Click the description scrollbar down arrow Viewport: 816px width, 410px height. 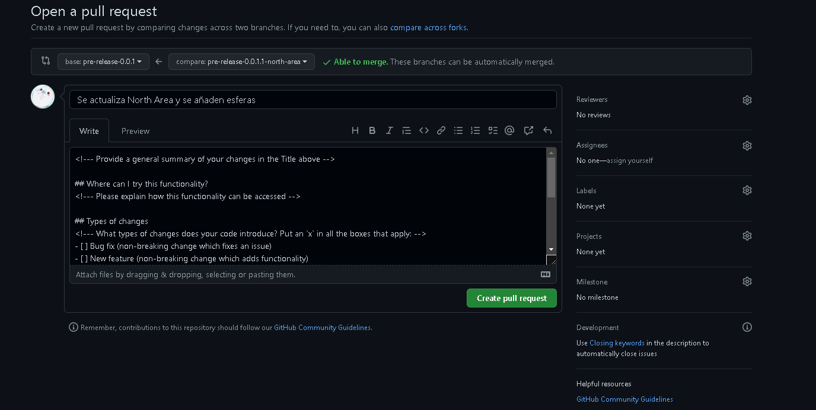(x=551, y=249)
